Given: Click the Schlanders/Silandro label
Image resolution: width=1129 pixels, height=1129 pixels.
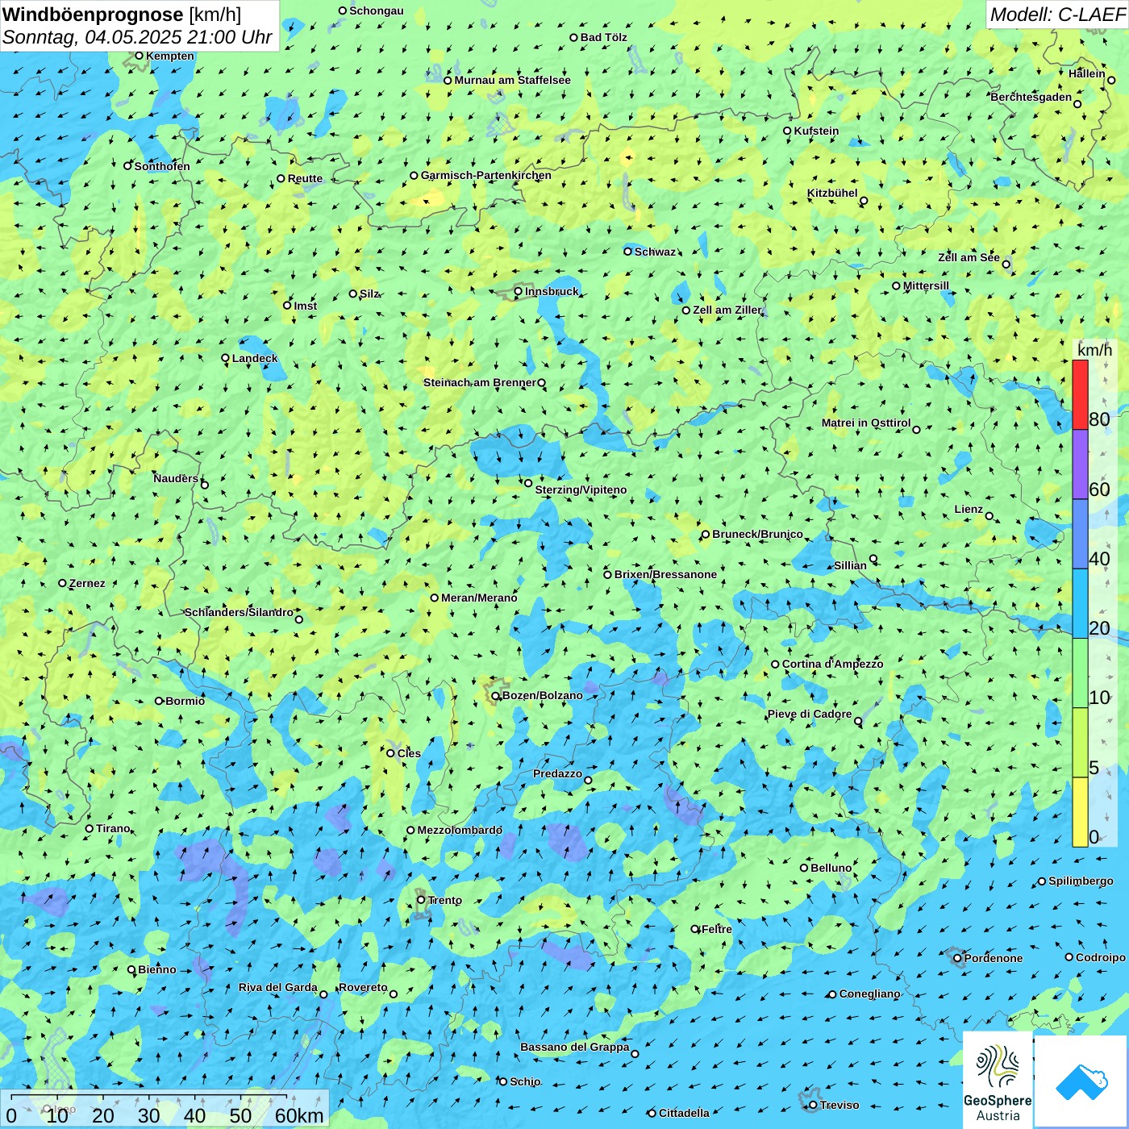Looking at the screenshot, I should (x=239, y=612).
